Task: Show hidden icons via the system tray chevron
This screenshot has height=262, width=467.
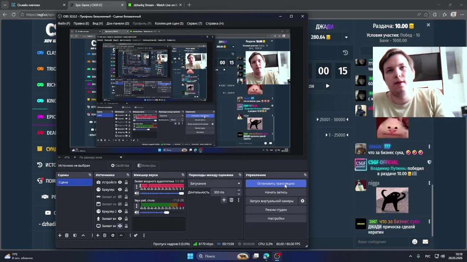Action: pos(410,256)
